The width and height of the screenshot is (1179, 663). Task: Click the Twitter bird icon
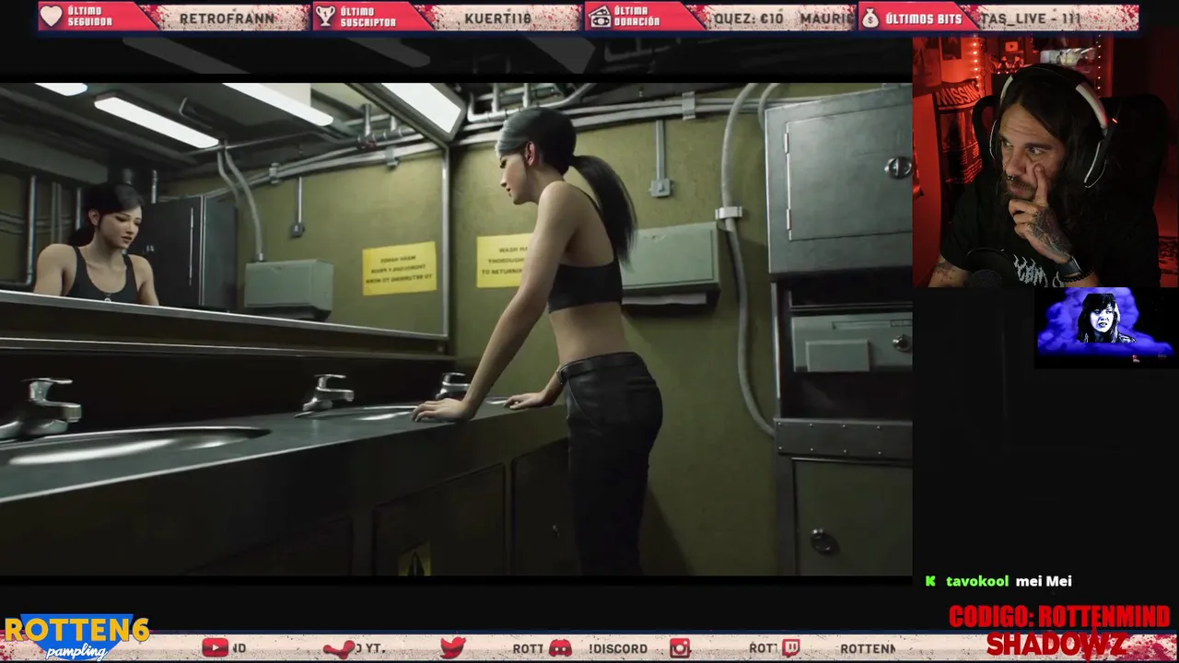coord(452,648)
